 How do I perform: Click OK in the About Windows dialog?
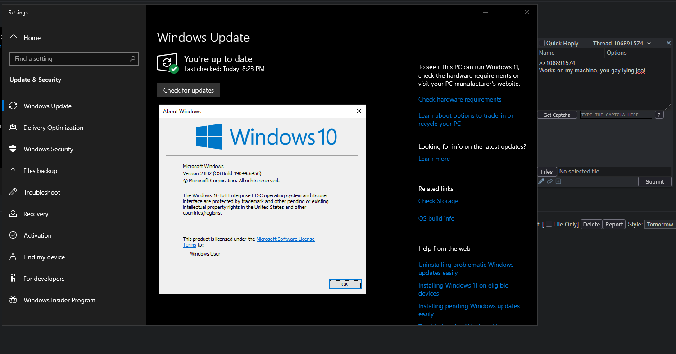tap(345, 284)
